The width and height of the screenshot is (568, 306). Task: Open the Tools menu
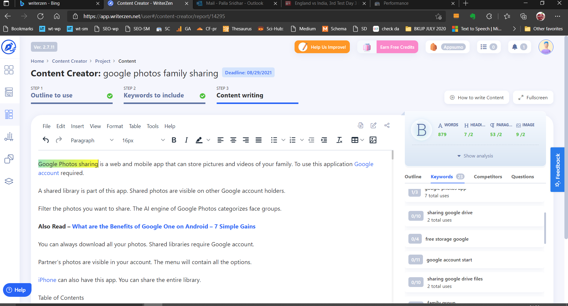(x=152, y=126)
